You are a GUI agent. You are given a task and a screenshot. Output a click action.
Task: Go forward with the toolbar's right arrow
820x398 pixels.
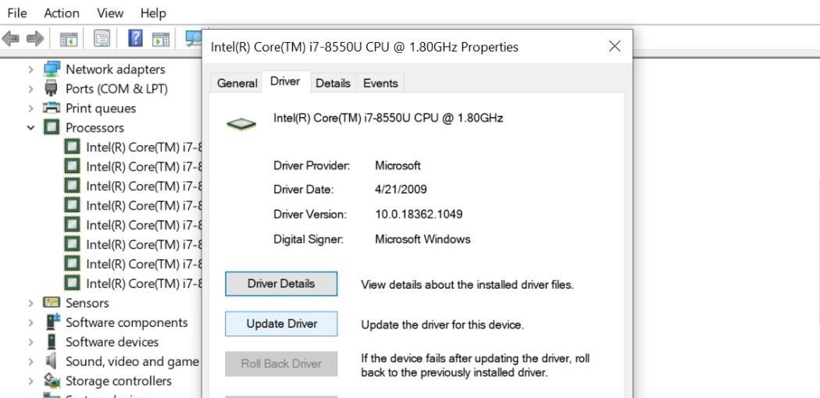tap(35, 39)
